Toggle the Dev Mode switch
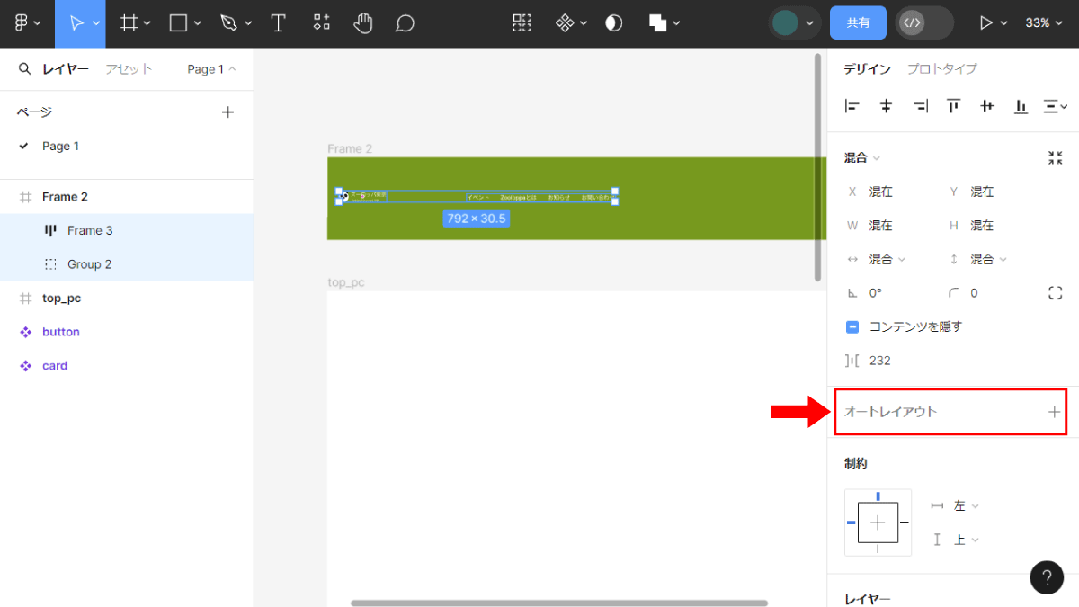 pos(923,23)
